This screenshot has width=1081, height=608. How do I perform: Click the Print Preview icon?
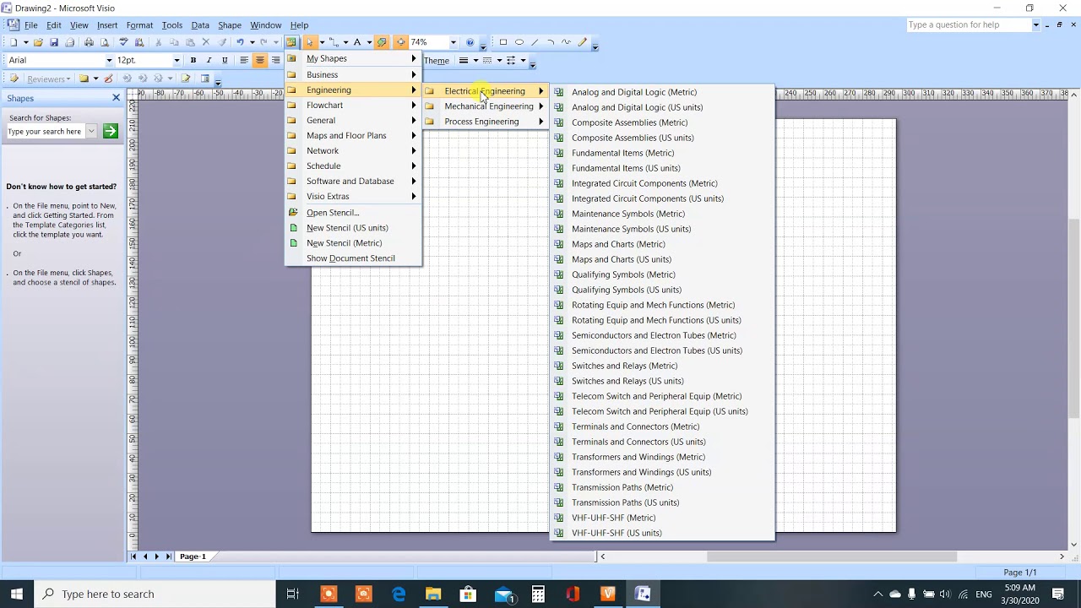click(104, 42)
